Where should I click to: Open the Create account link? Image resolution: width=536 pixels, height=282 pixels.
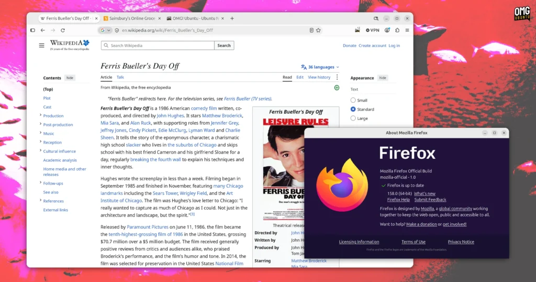[372, 46]
